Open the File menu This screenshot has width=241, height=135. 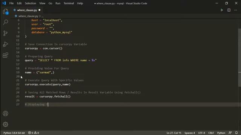pos(11,3)
